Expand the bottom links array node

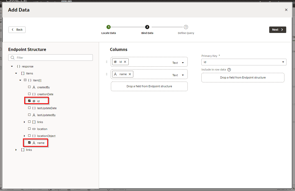coord(16,150)
